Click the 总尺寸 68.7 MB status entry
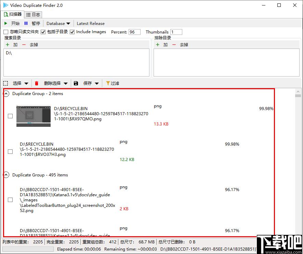Image resolution: width=303 pixels, height=254 pixels. [x=137, y=242]
